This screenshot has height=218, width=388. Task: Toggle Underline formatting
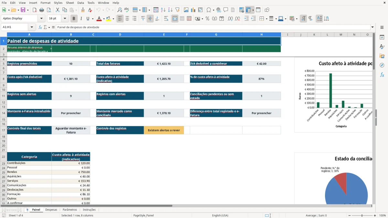(88, 19)
